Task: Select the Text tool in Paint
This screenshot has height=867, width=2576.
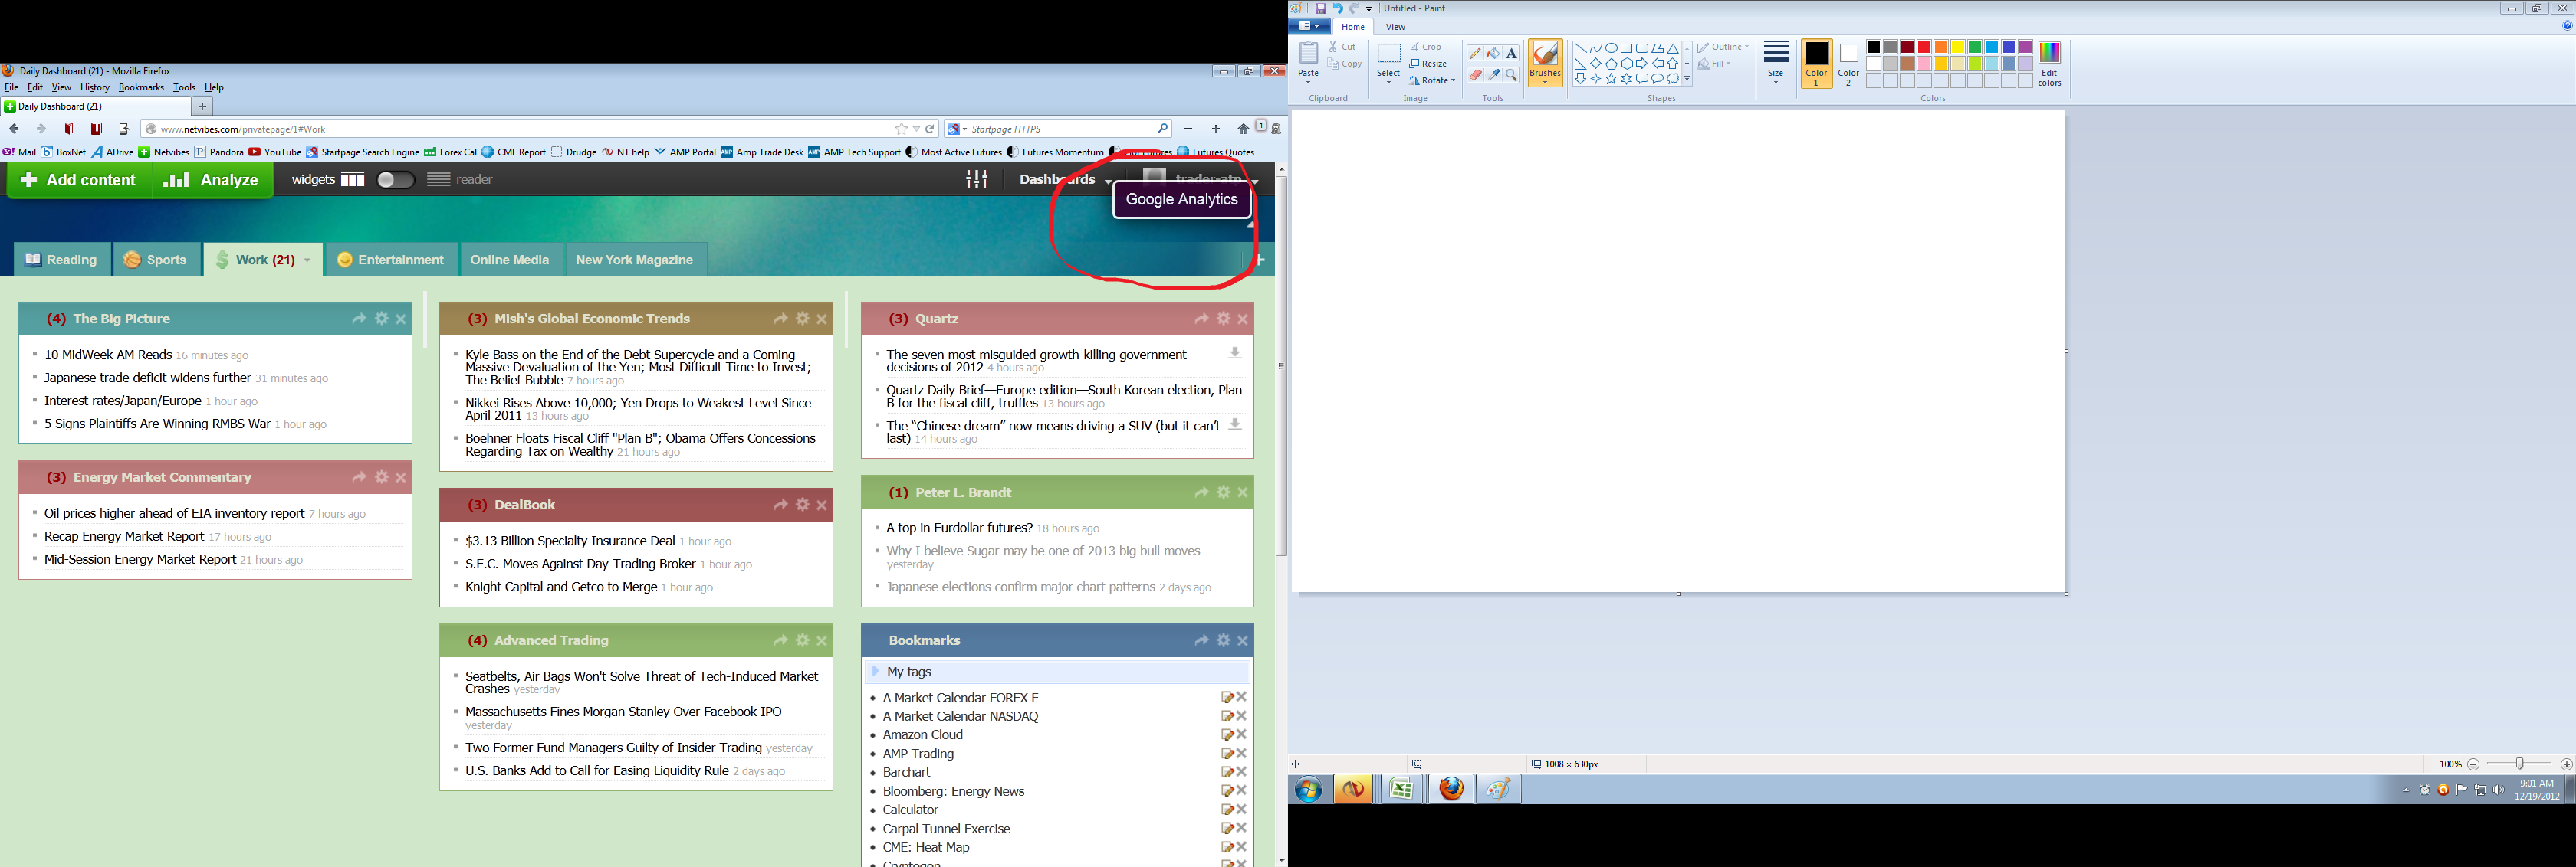Action: point(1511,54)
